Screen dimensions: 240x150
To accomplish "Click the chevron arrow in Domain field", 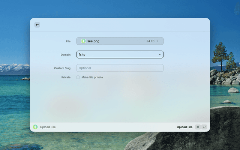I will 160,54.
